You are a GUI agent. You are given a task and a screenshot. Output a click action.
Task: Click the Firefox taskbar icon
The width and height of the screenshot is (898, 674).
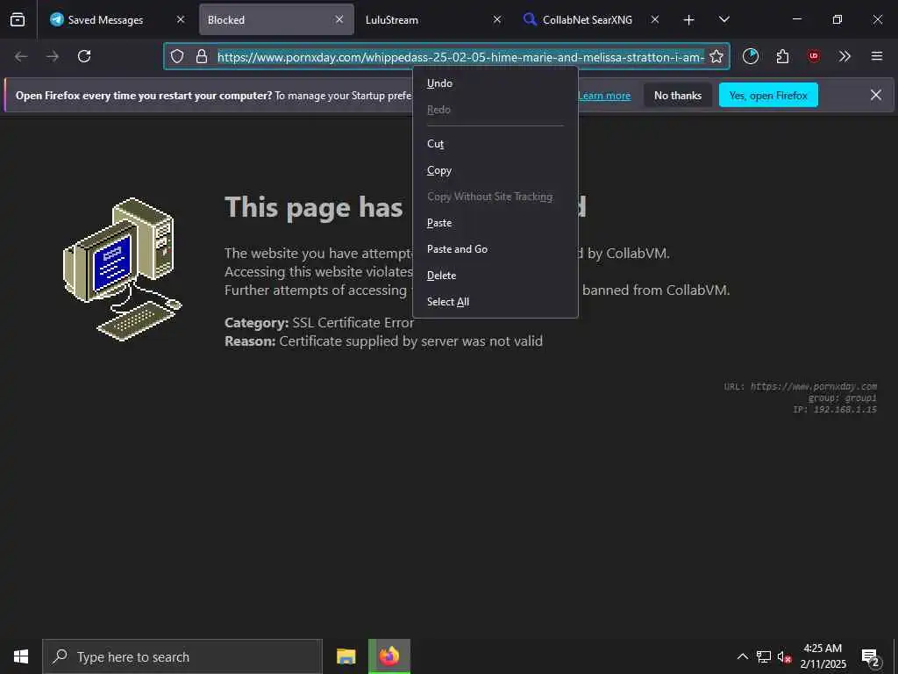[x=389, y=656]
